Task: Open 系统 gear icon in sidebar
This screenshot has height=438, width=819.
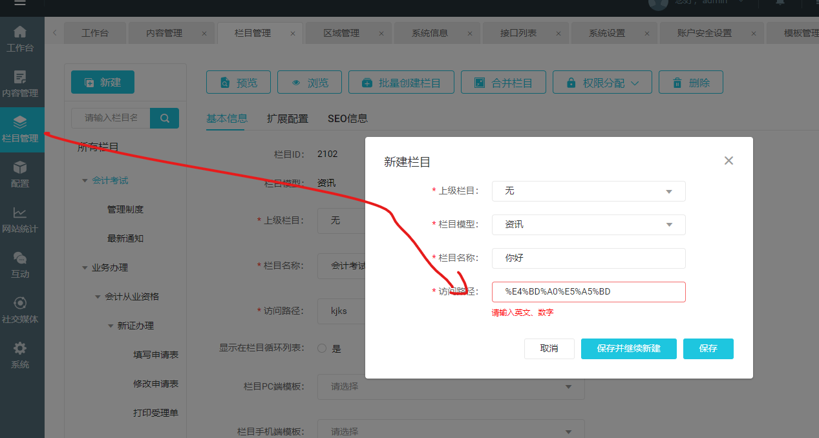Action: [x=20, y=349]
